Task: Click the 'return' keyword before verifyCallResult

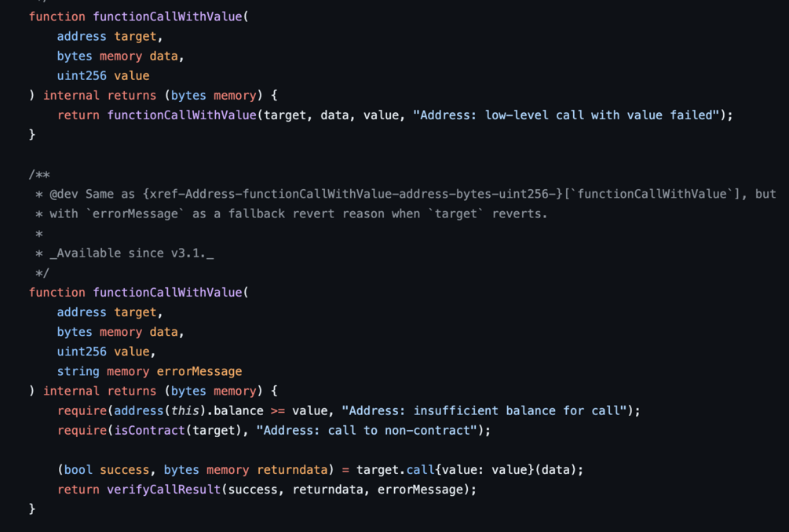Action: click(x=78, y=490)
